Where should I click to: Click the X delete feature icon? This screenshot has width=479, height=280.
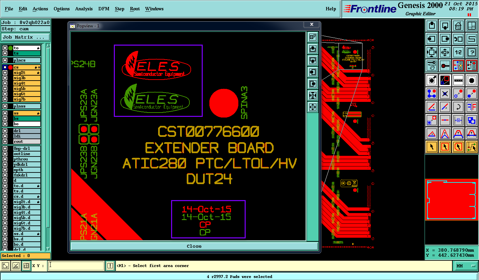click(445, 94)
